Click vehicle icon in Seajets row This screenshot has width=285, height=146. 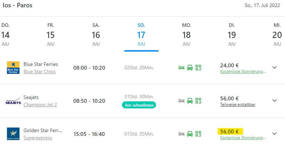[190, 101]
